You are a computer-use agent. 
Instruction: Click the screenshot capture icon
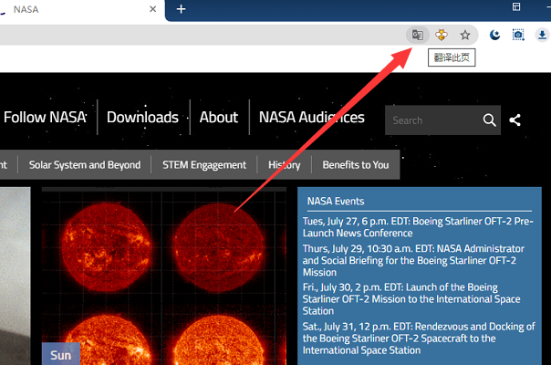tap(518, 35)
